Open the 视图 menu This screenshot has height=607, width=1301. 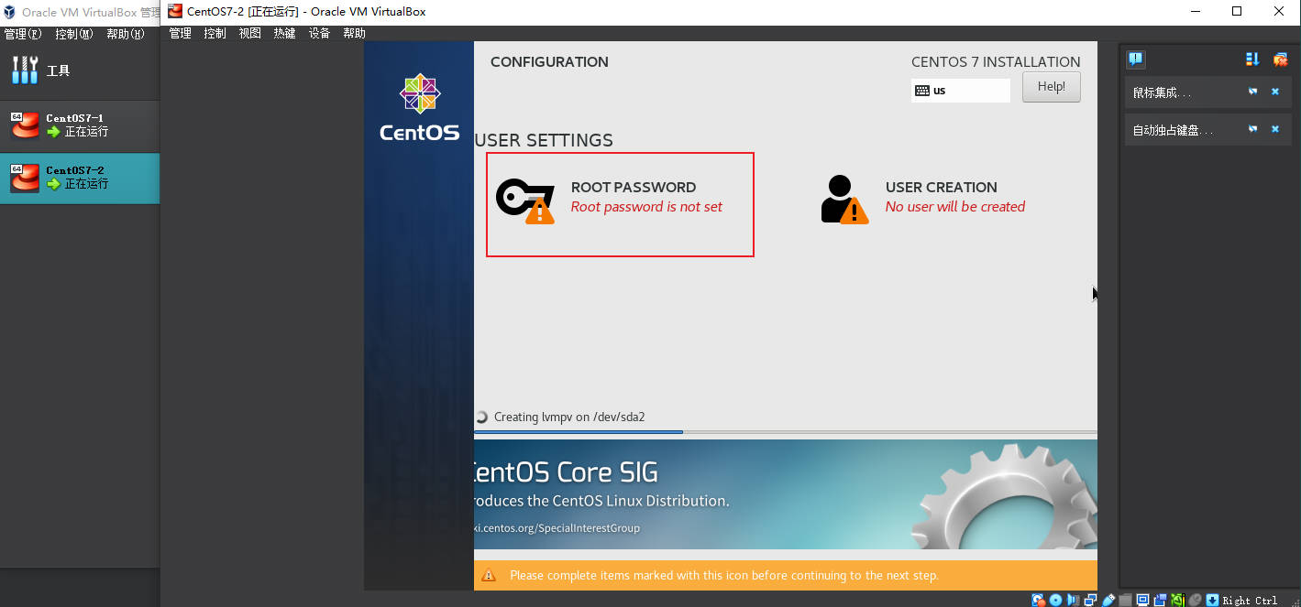(249, 33)
